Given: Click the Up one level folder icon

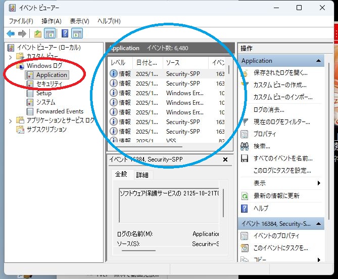Looking at the screenshot, I should pyautogui.click(x=38, y=34).
